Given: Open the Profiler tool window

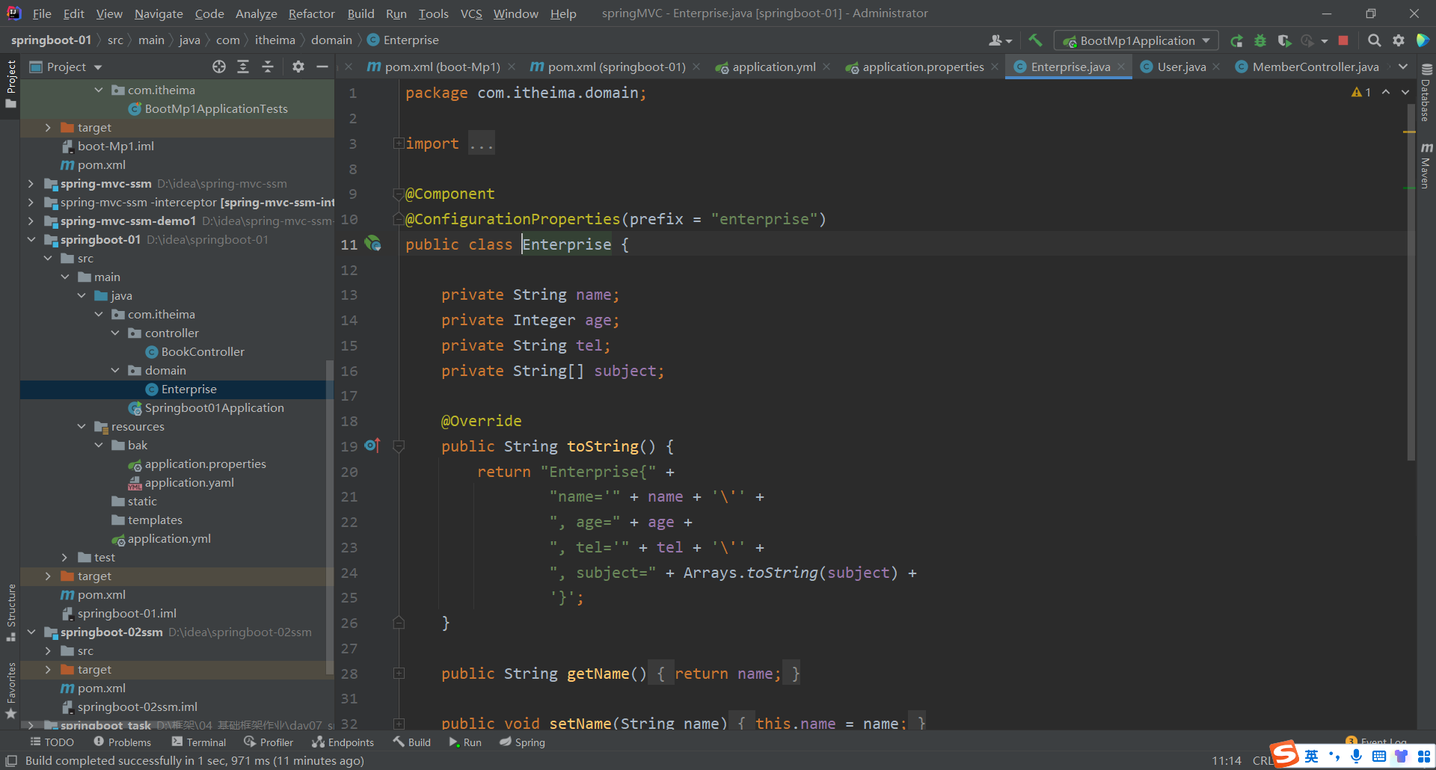Looking at the screenshot, I should pyautogui.click(x=269, y=742).
